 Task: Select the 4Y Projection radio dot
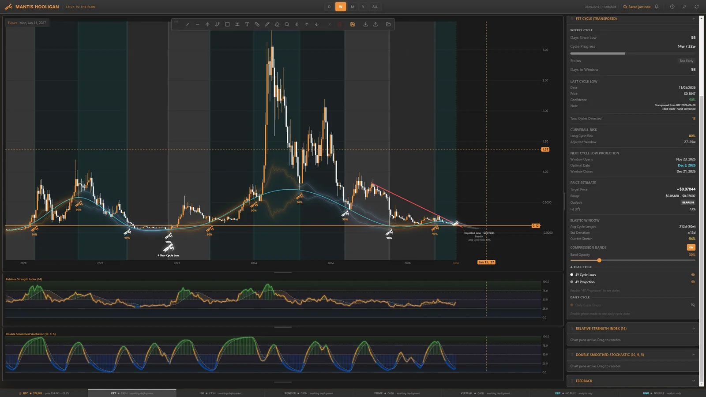click(x=572, y=282)
